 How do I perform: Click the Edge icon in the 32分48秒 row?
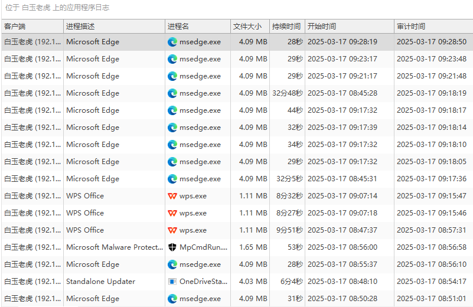(172, 93)
